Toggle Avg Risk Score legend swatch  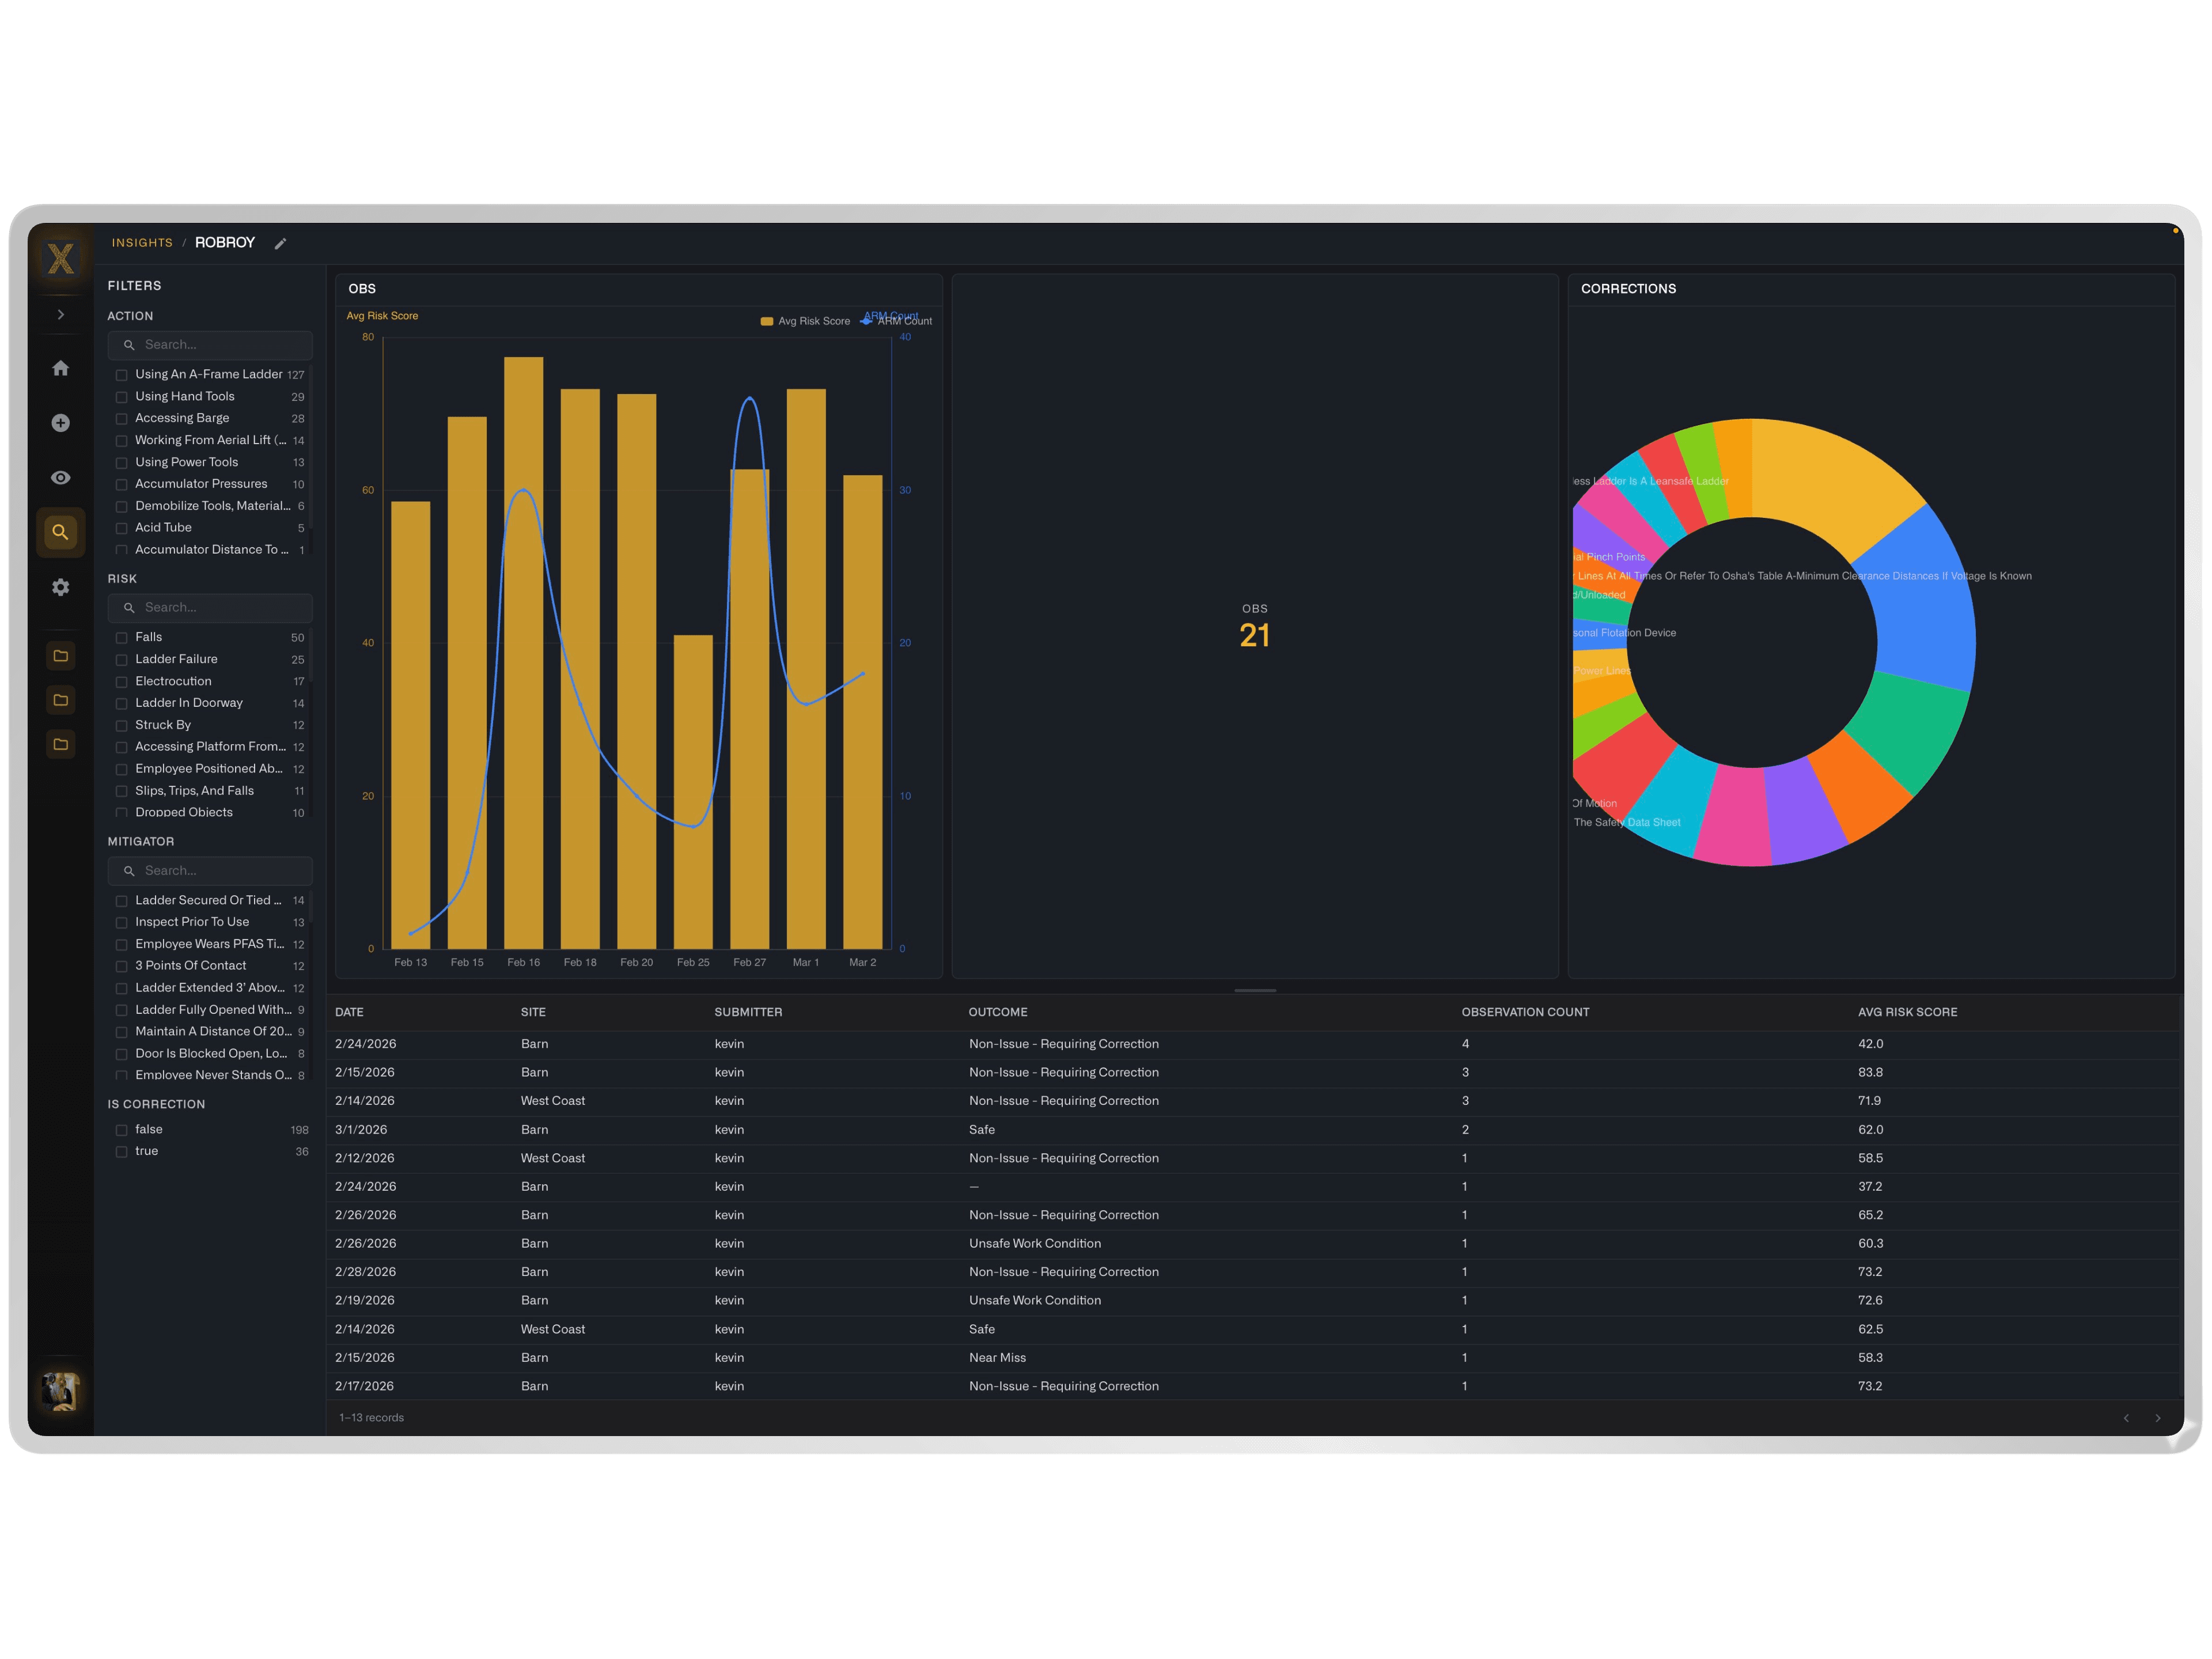767,322
